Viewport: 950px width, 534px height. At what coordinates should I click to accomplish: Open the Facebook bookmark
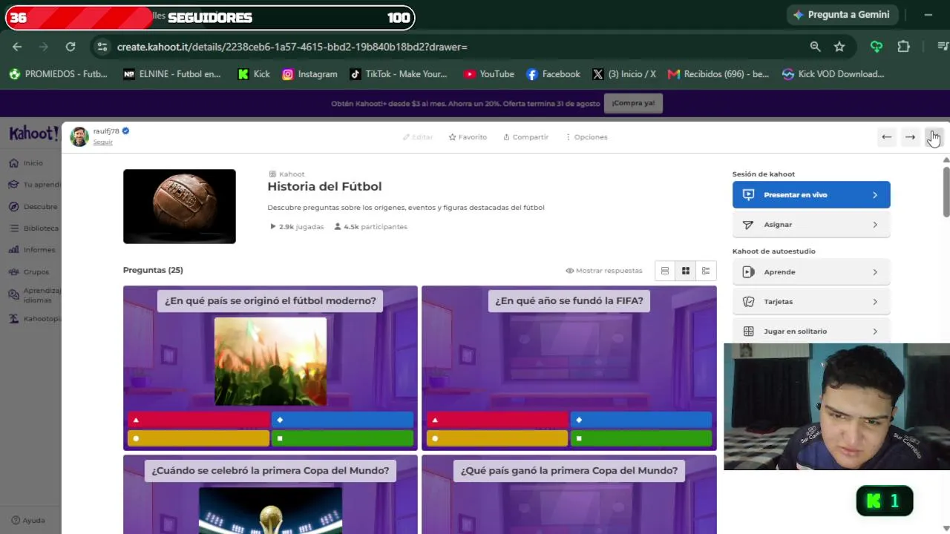tap(553, 74)
